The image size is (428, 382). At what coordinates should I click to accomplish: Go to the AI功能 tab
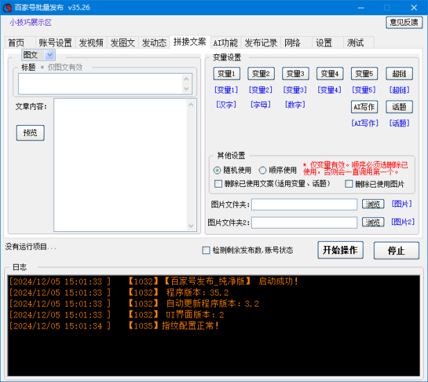[225, 42]
